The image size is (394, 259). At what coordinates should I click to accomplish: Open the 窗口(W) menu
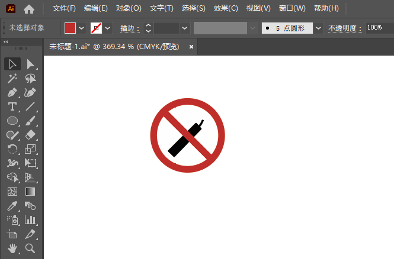tap(292, 8)
